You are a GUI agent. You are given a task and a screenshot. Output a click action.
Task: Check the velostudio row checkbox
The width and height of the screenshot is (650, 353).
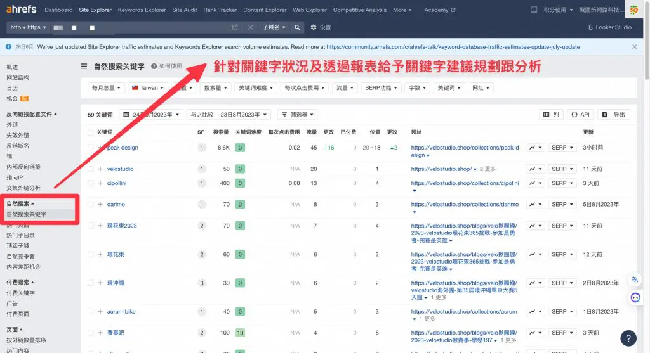(x=90, y=169)
